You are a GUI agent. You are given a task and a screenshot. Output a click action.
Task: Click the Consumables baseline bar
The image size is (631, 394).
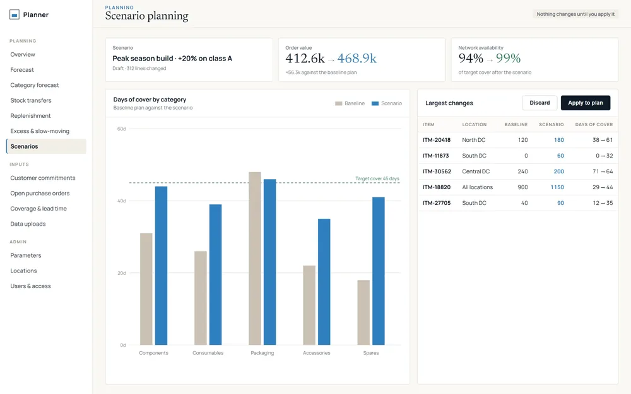[201, 298]
